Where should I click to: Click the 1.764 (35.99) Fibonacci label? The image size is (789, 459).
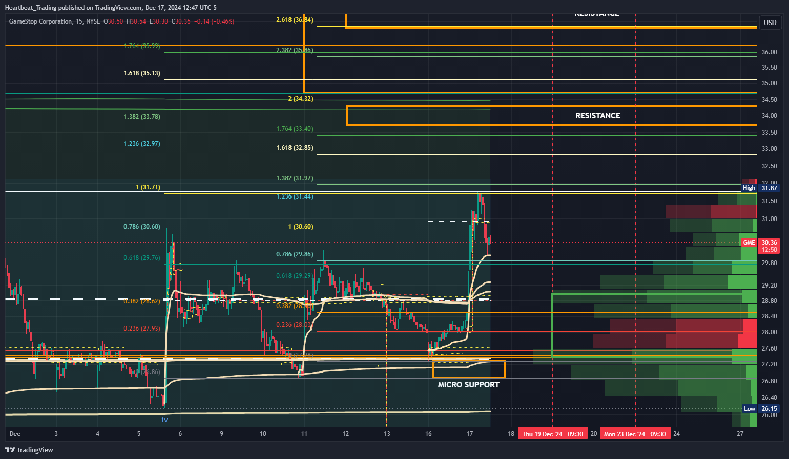[142, 46]
